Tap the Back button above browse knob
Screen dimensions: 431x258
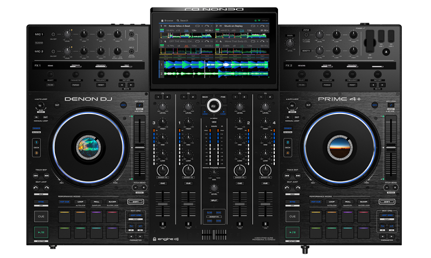[205, 97]
